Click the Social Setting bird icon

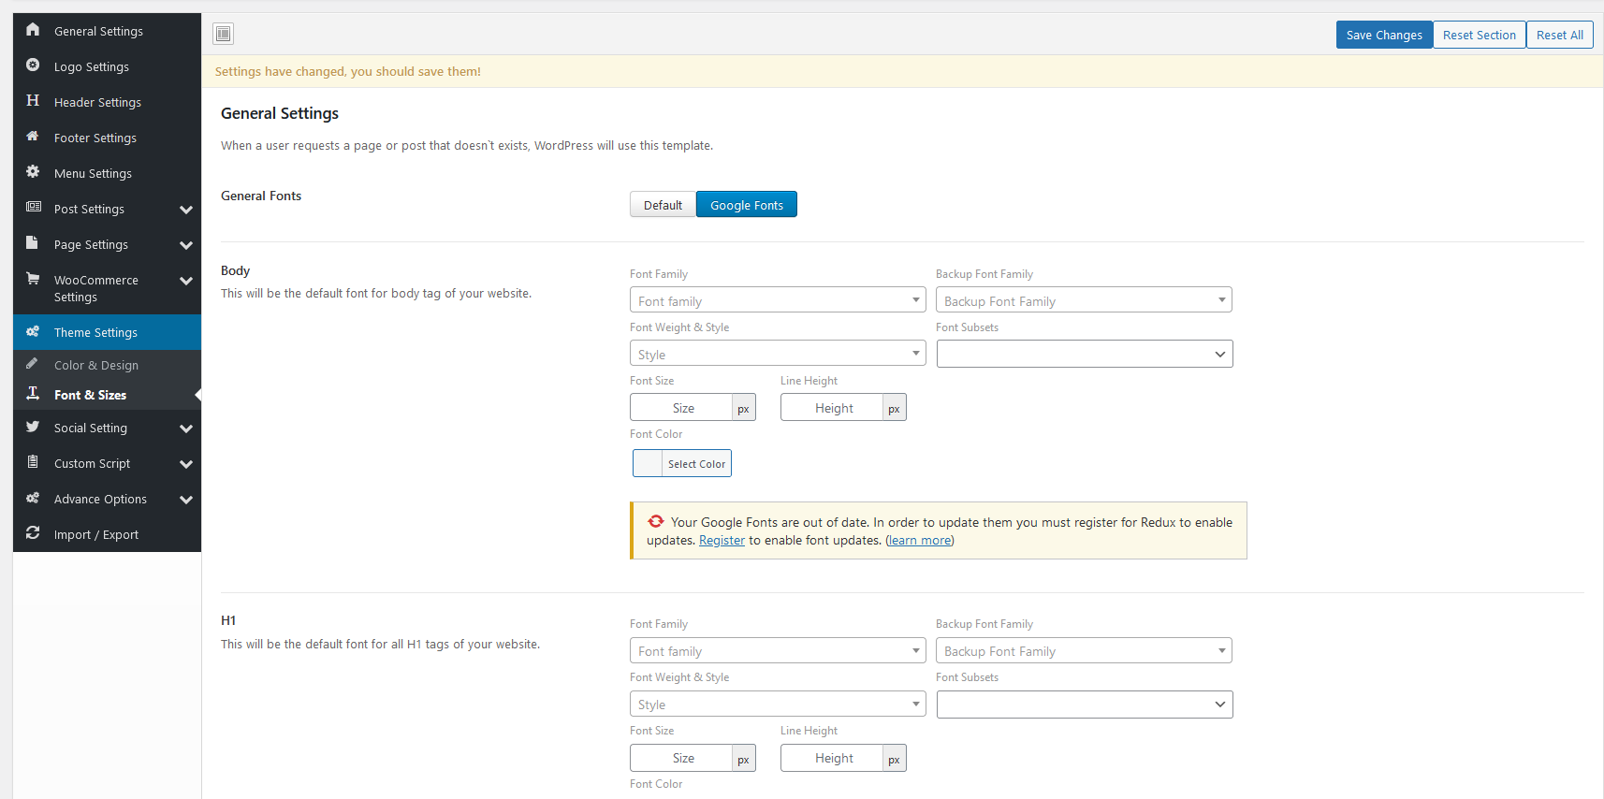(33, 427)
